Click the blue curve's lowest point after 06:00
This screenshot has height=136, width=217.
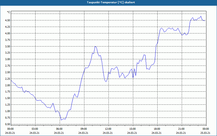point(61,120)
